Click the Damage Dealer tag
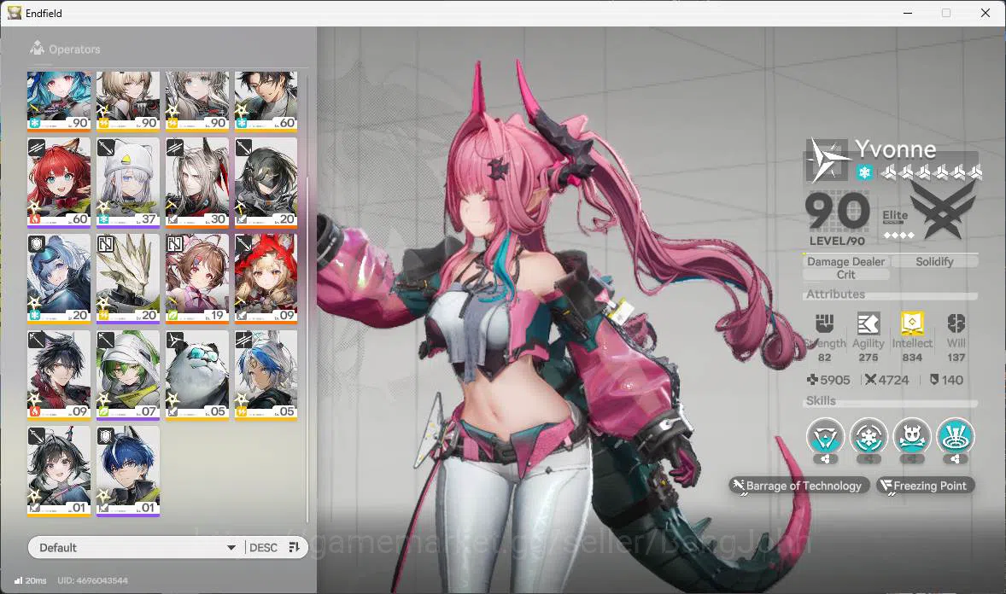 click(x=846, y=261)
